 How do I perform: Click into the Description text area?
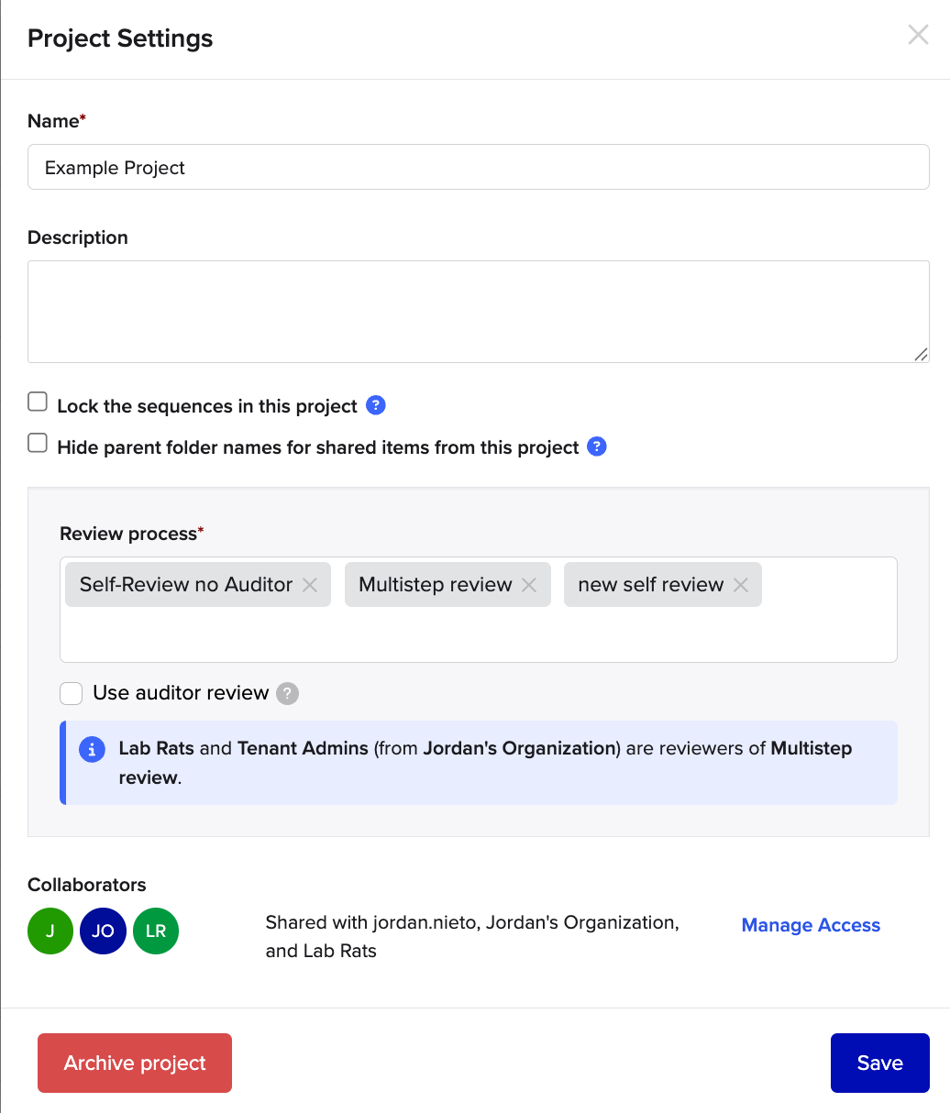478,312
